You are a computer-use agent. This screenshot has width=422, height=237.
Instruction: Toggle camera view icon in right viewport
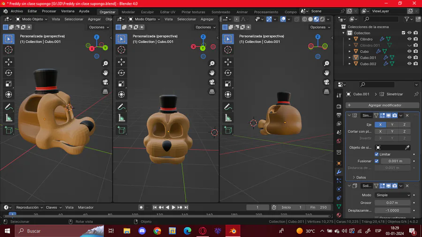click(x=326, y=82)
